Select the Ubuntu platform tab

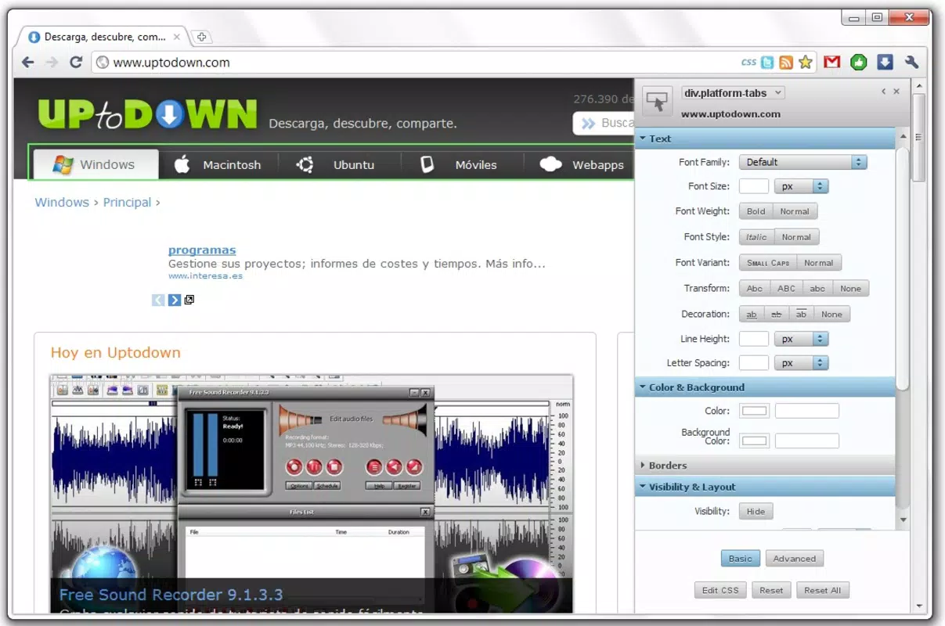point(339,164)
